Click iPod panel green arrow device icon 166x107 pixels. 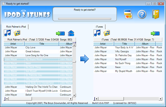coord(60,33)
